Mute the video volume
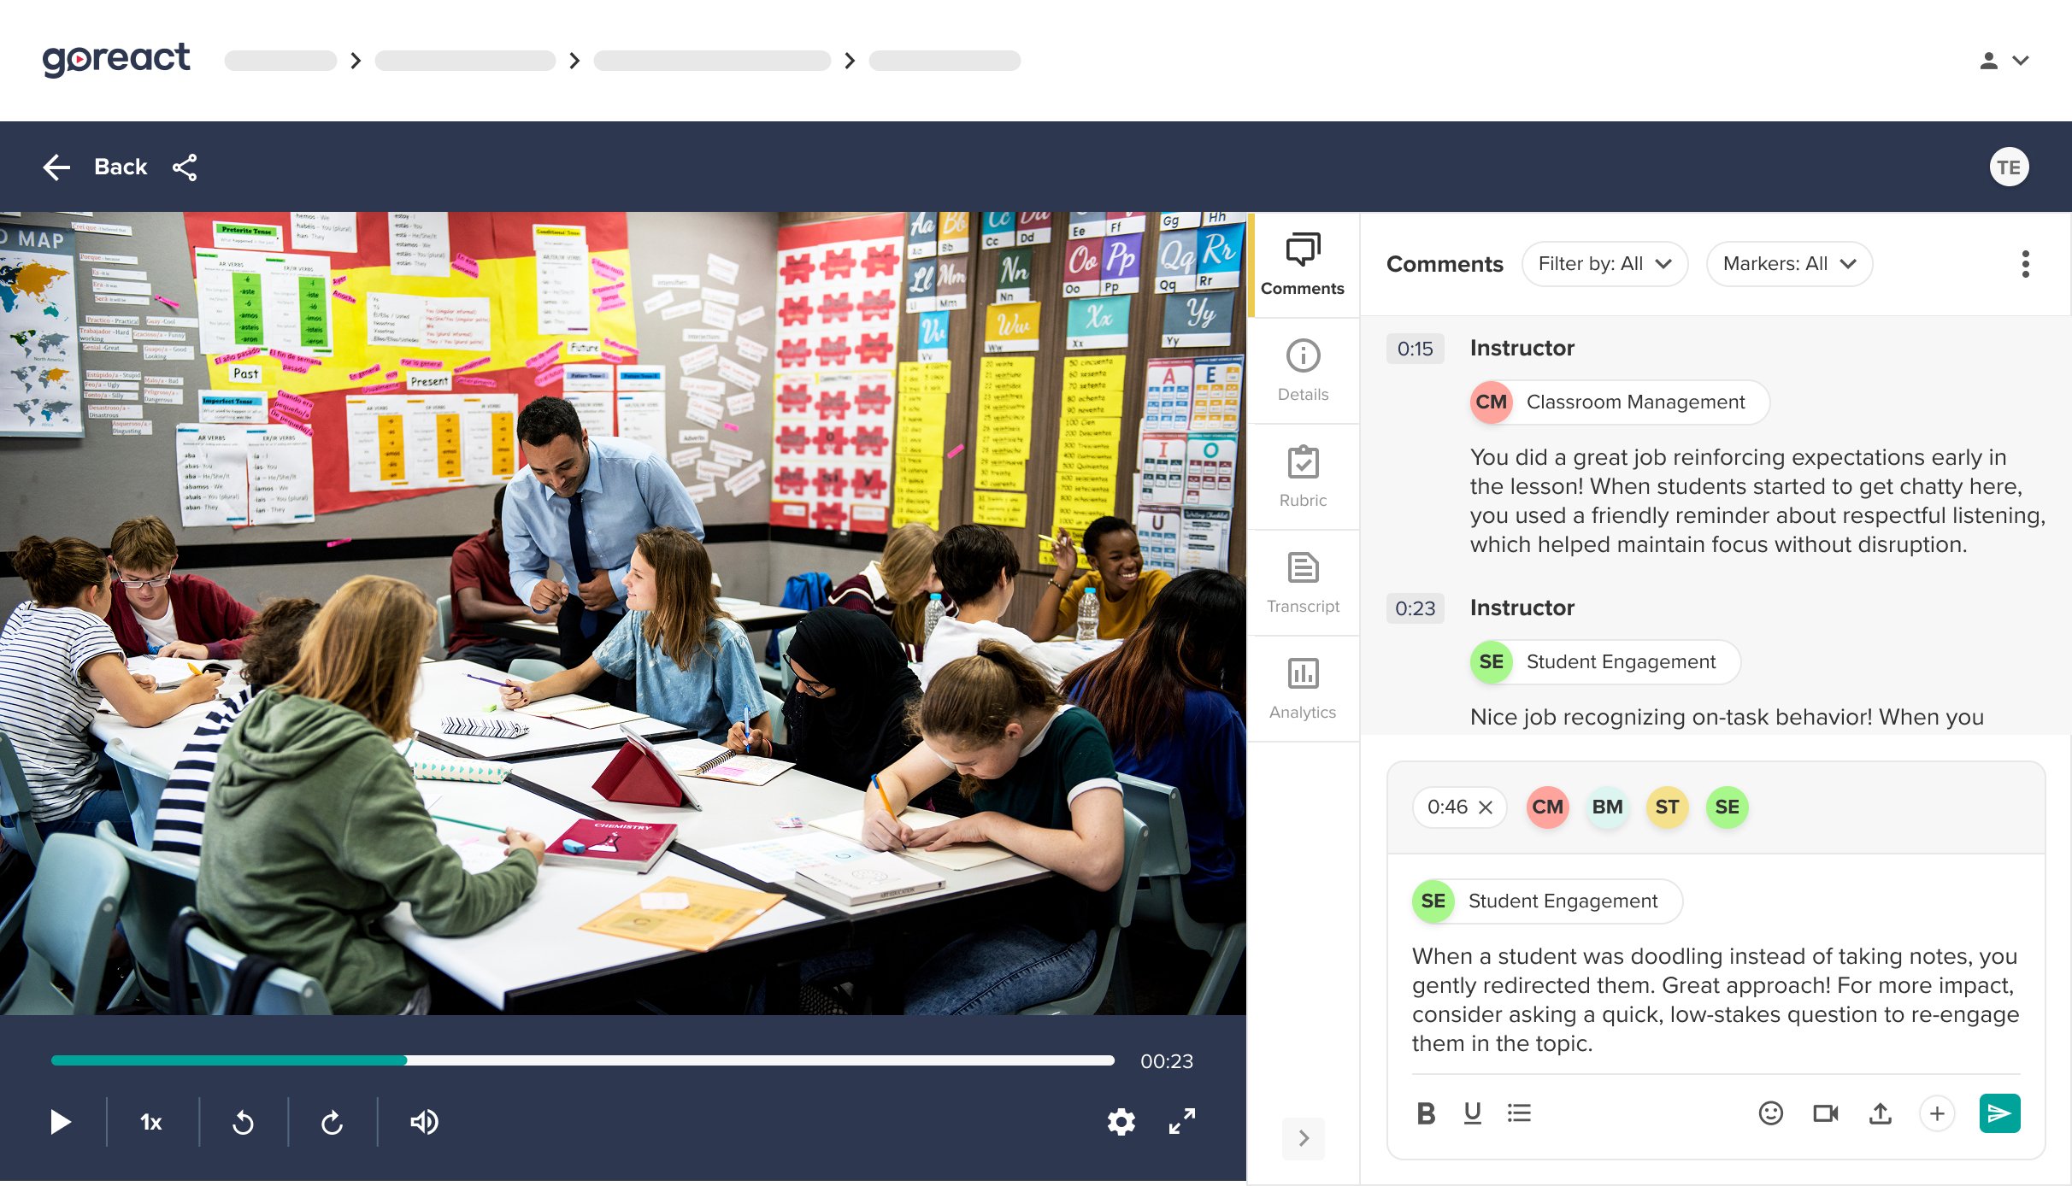The height and width of the screenshot is (1186, 2072). (424, 1122)
